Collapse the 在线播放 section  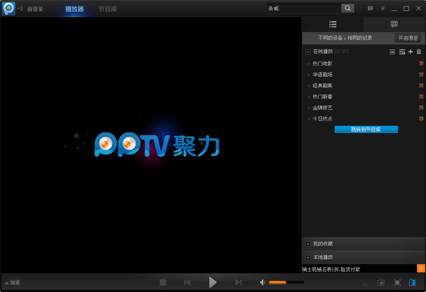point(308,52)
